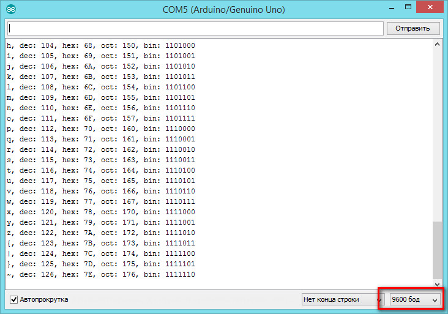Click the output line starting with '{, dec: 123'
448x314 pixels.
(101, 243)
